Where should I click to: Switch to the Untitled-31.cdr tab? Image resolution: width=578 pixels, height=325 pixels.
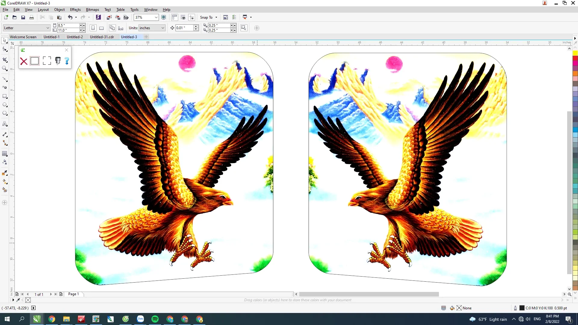[102, 37]
